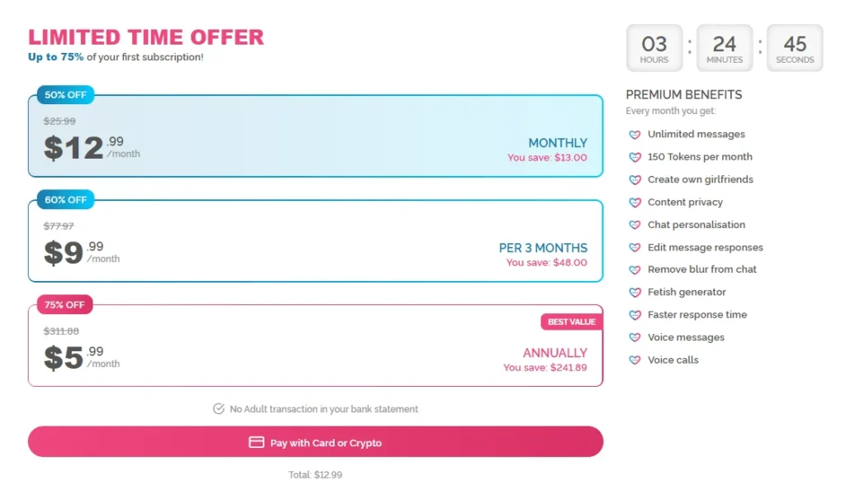Viewport: 846px width, 491px height.
Task: Click the 75% OFF badge
Action: [64, 305]
